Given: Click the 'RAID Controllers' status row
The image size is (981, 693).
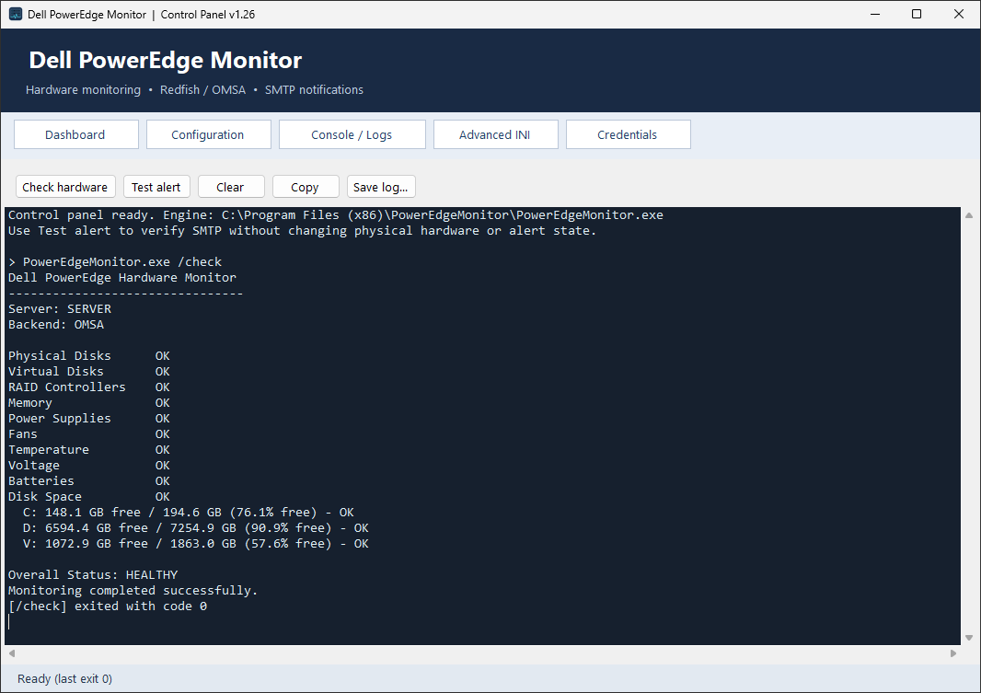Looking at the screenshot, I should [x=89, y=387].
